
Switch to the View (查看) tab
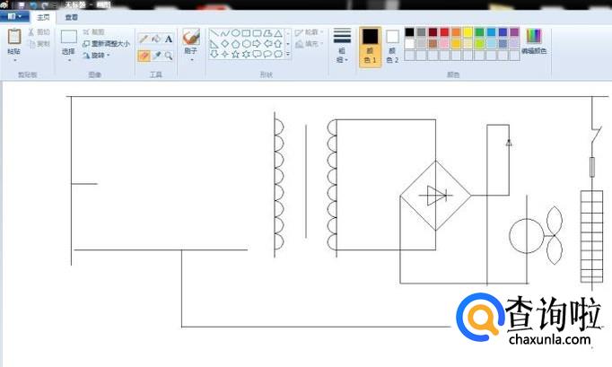click(x=72, y=16)
